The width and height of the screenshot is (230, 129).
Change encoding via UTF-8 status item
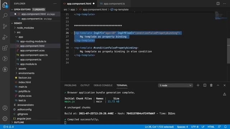point(195,127)
